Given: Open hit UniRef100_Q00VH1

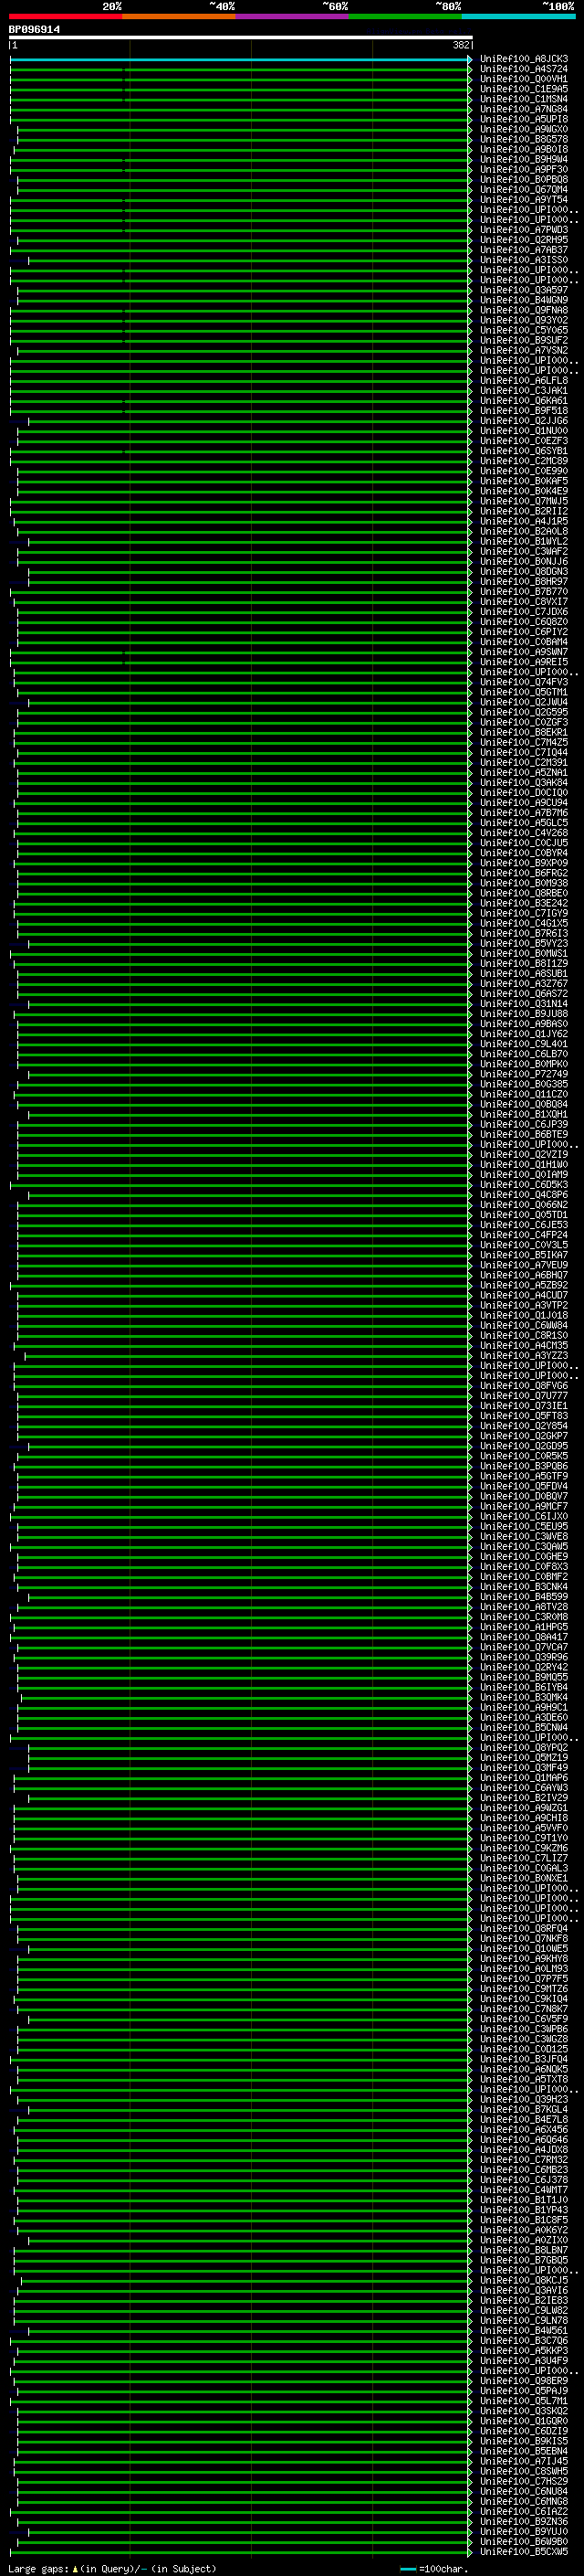Looking at the screenshot, I should (x=524, y=79).
